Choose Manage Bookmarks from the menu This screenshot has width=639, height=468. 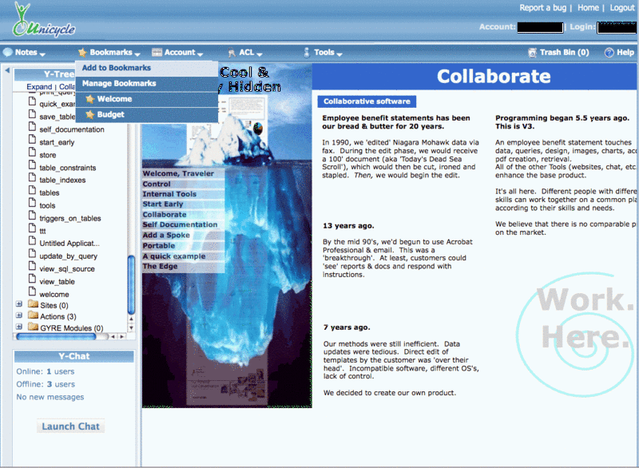click(119, 83)
